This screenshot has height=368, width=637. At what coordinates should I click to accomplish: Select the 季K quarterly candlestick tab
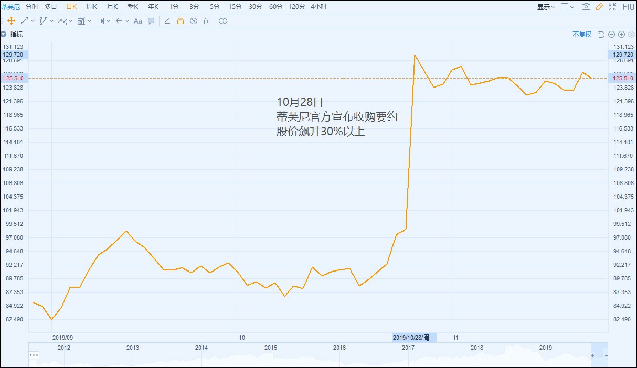pyautogui.click(x=133, y=7)
